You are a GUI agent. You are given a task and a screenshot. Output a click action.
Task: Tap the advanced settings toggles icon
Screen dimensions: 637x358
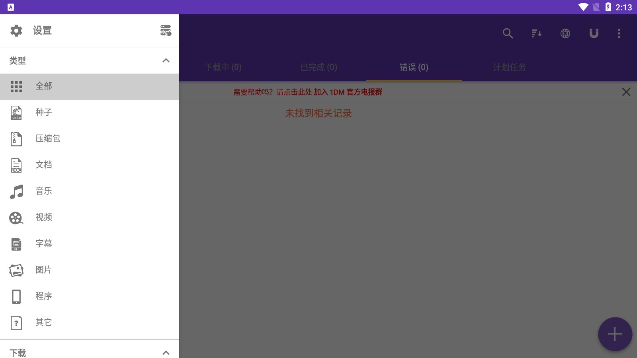(166, 31)
